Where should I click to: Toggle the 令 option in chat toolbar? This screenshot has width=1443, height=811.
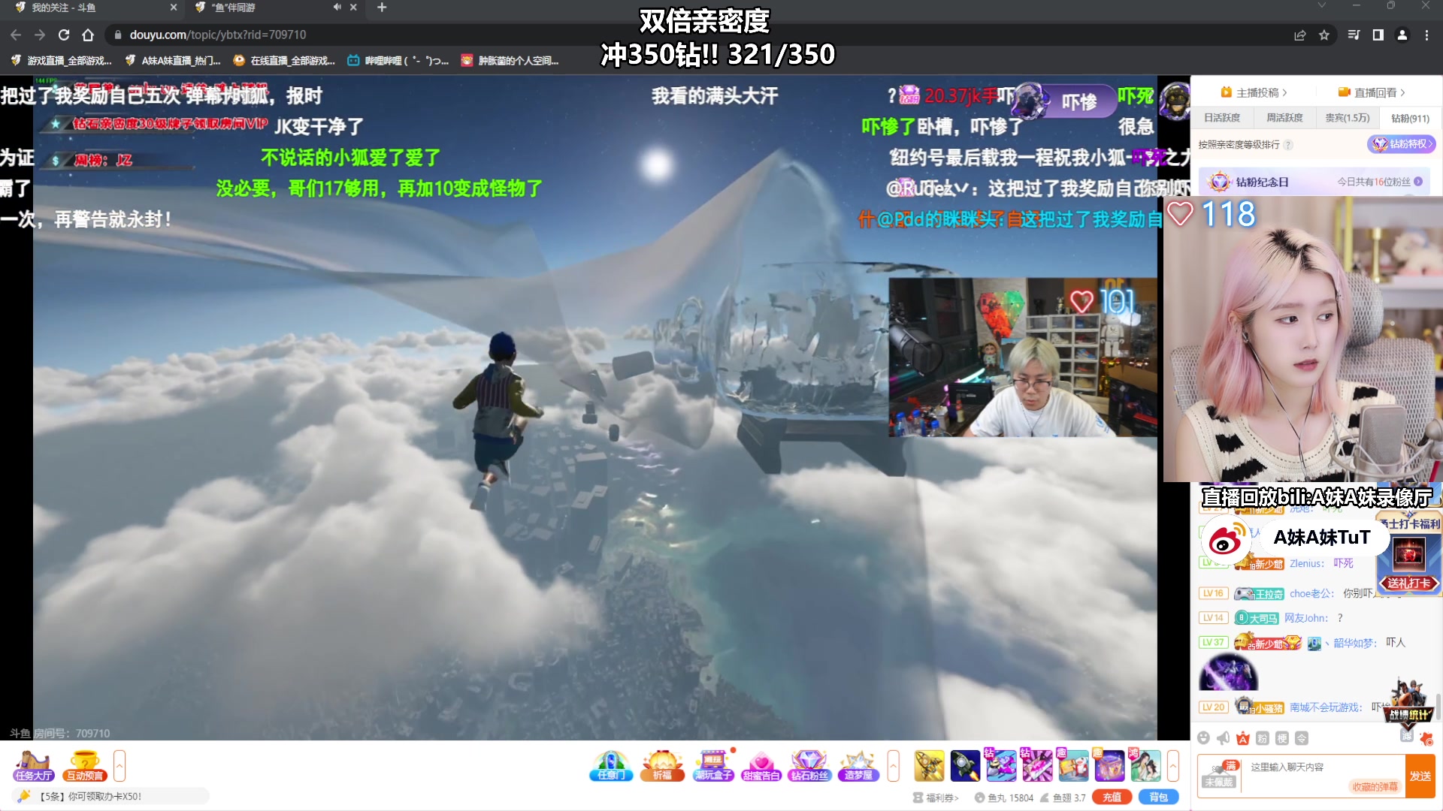coord(1302,738)
